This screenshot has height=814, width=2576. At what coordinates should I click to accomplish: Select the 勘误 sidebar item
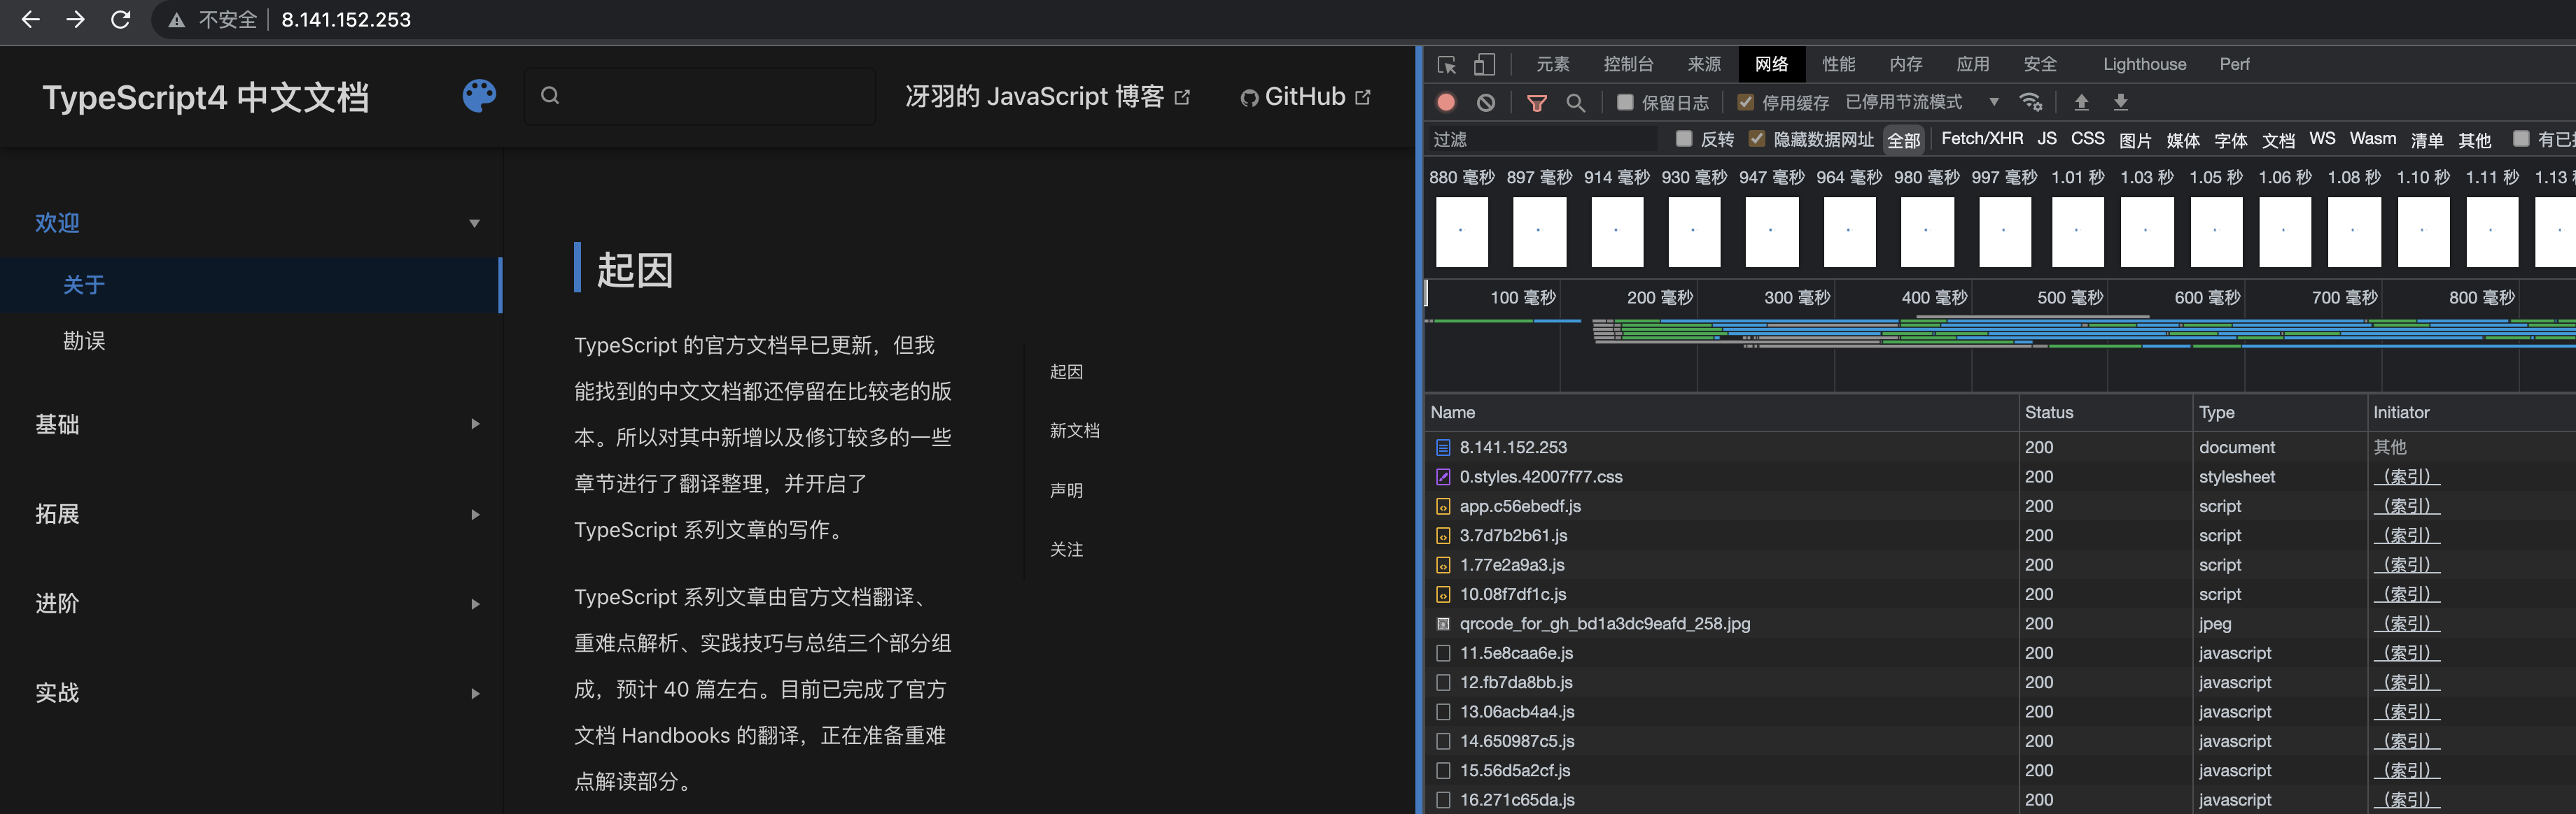[84, 341]
